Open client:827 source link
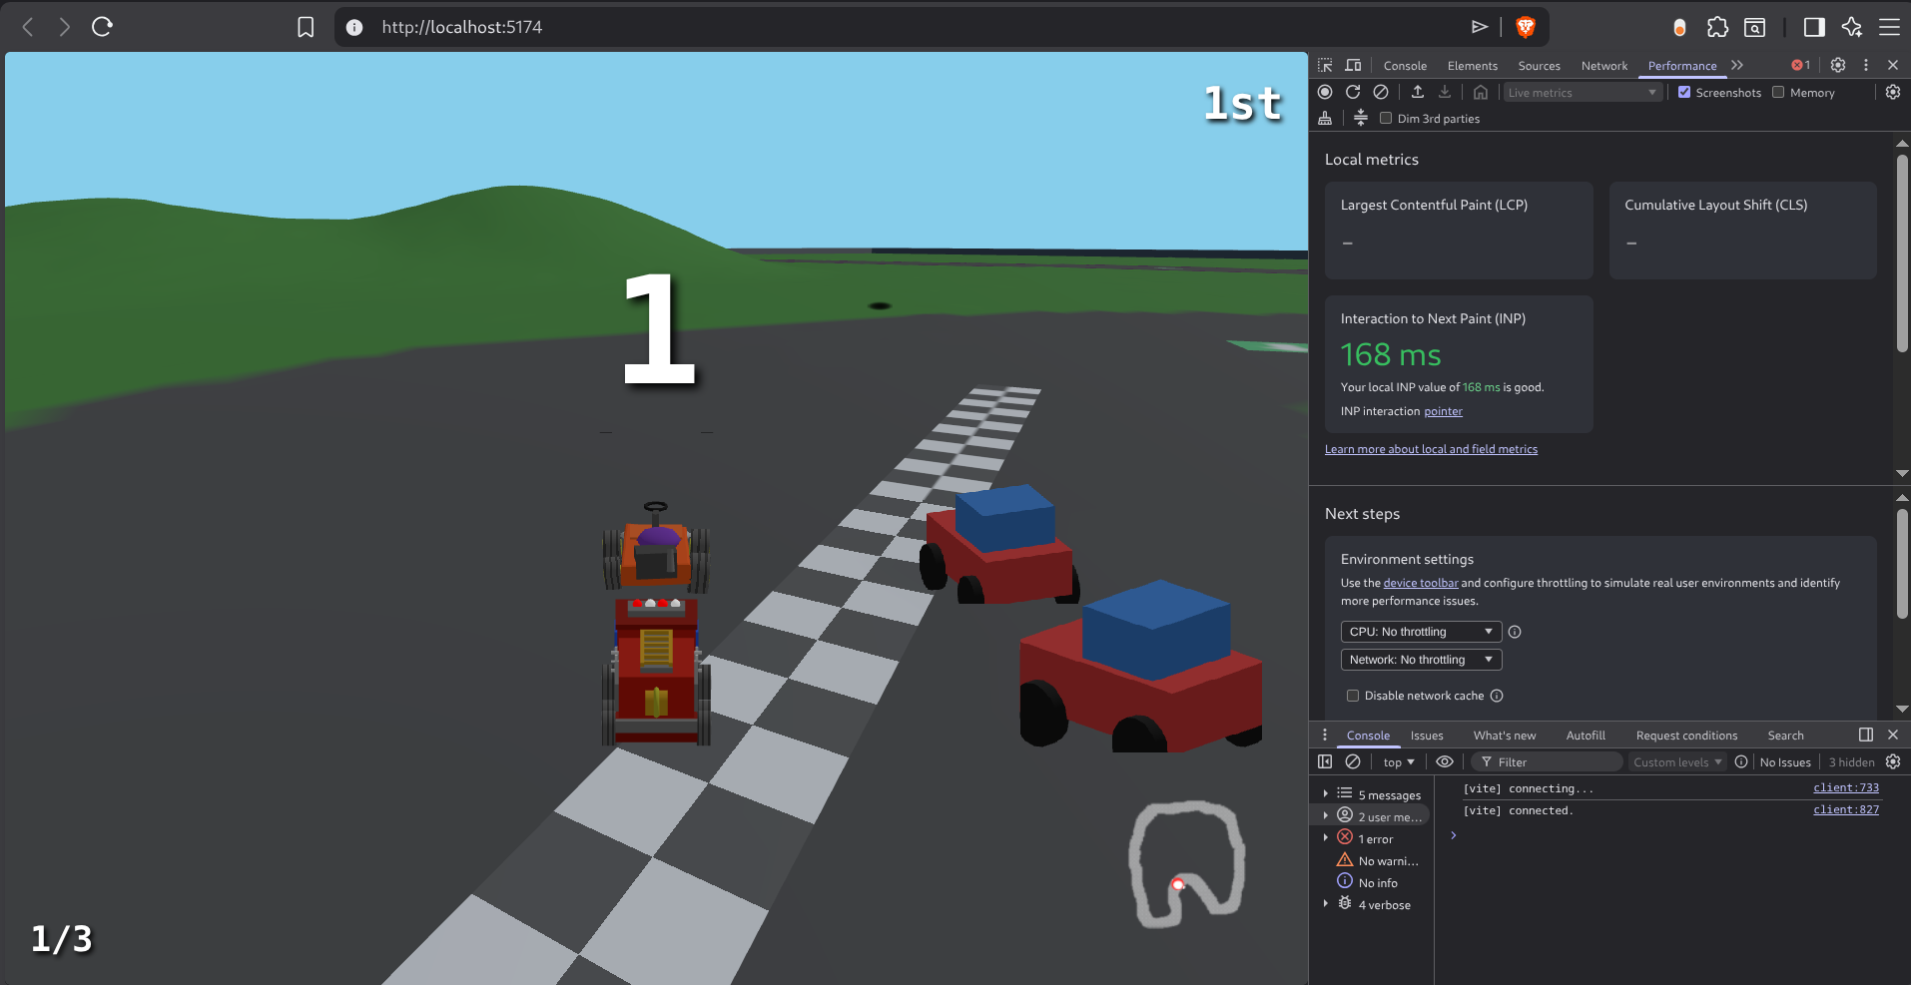The image size is (1911, 985). click(1845, 809)
